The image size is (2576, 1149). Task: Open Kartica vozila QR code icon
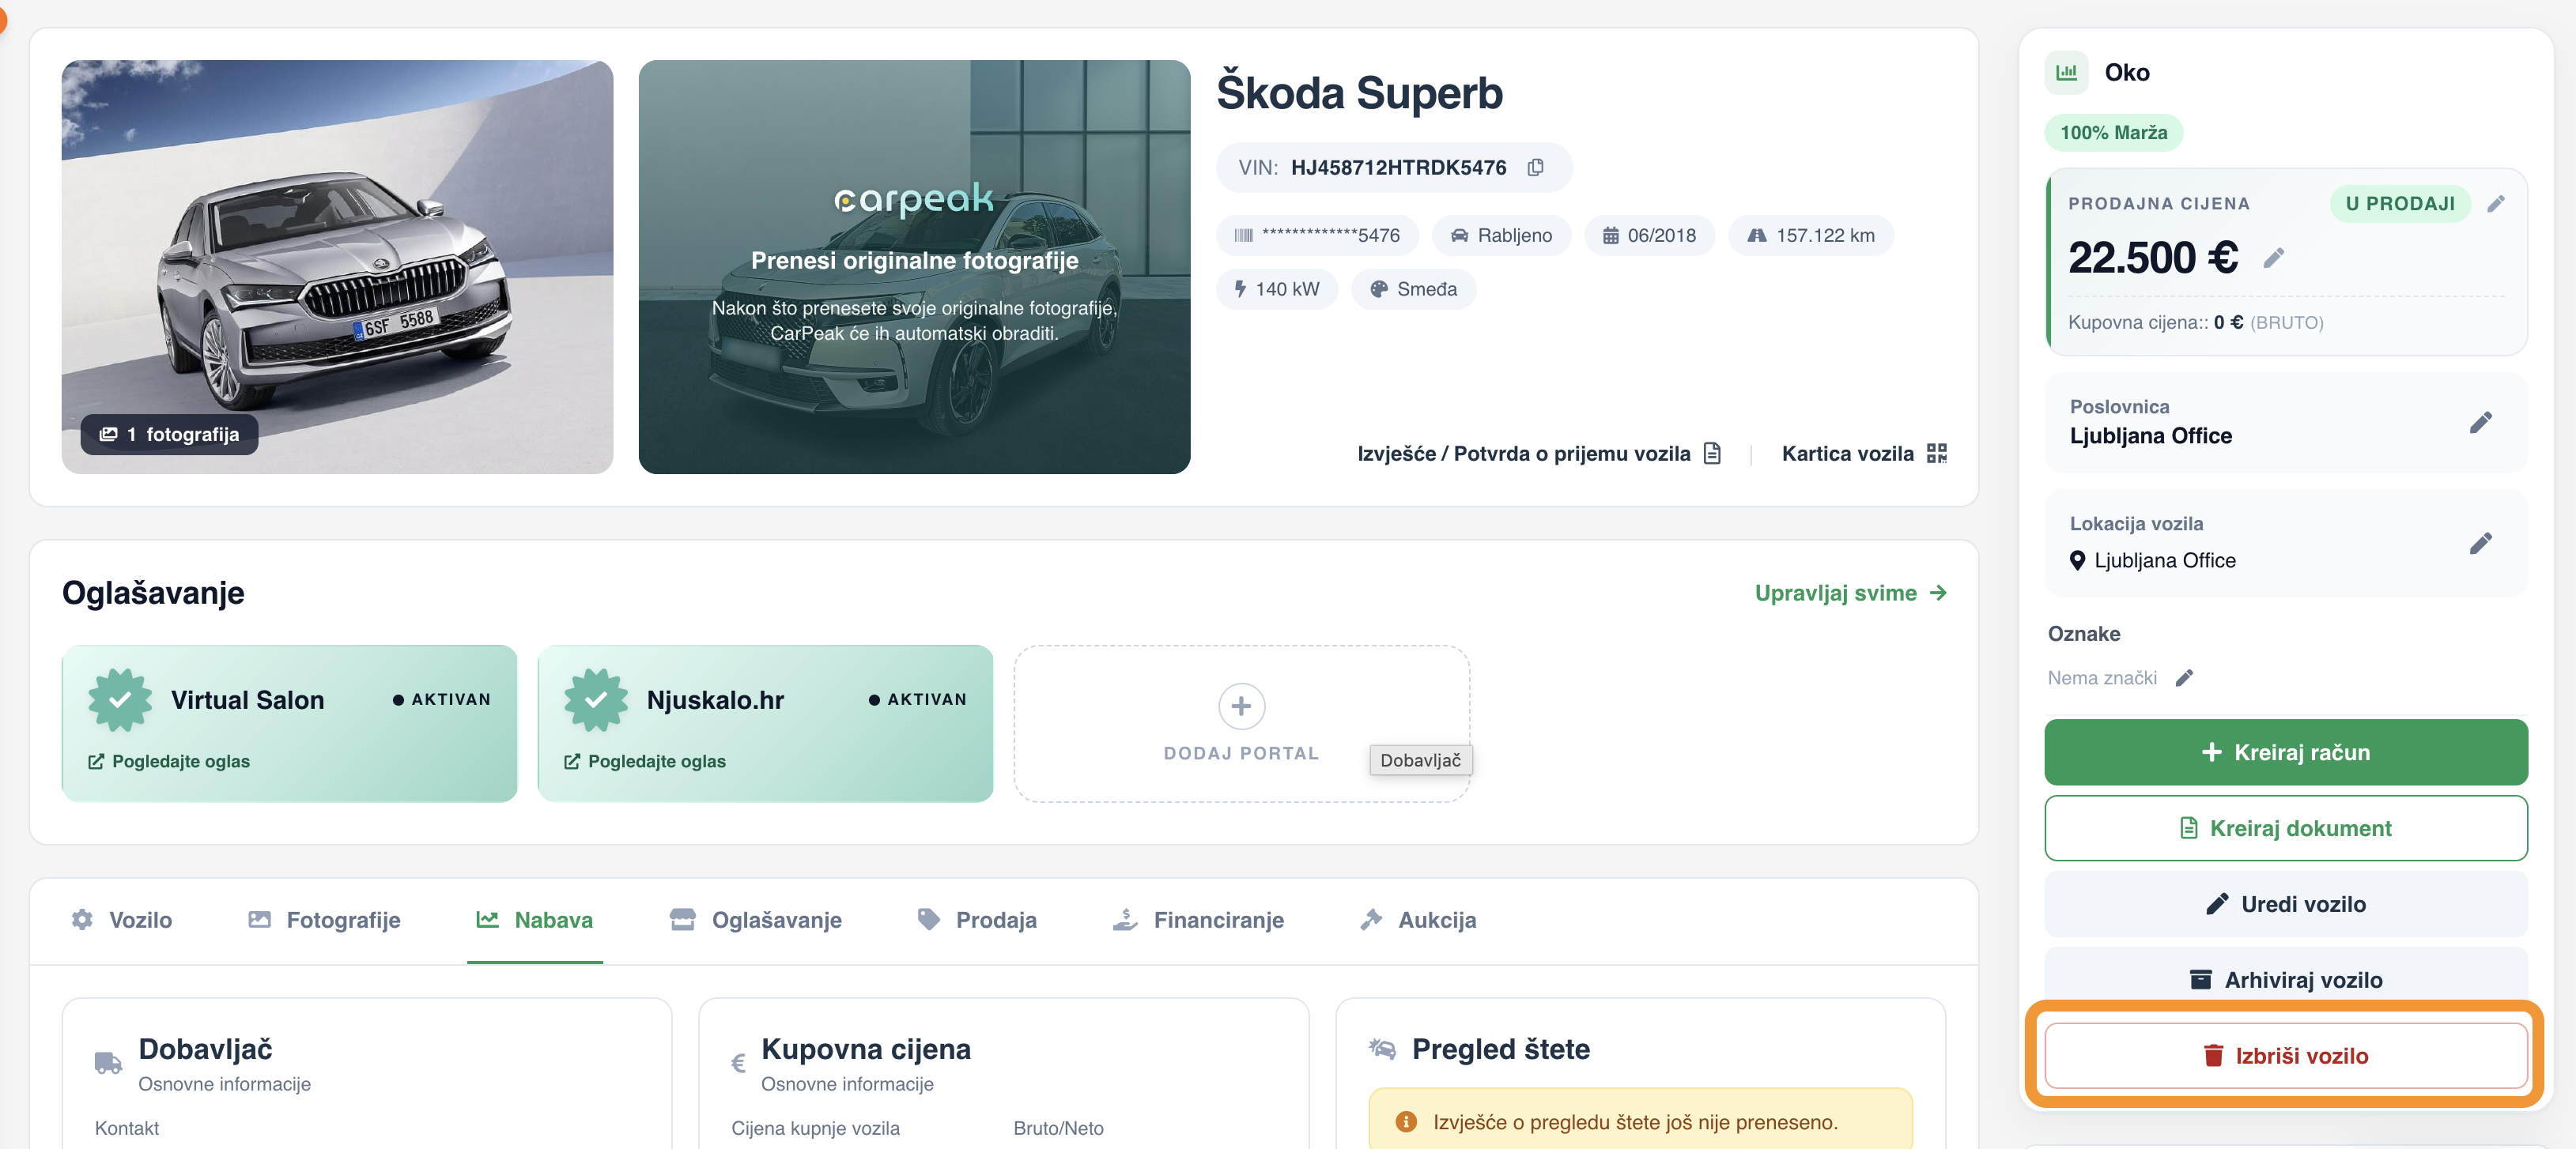click(x=1936, y=454)
